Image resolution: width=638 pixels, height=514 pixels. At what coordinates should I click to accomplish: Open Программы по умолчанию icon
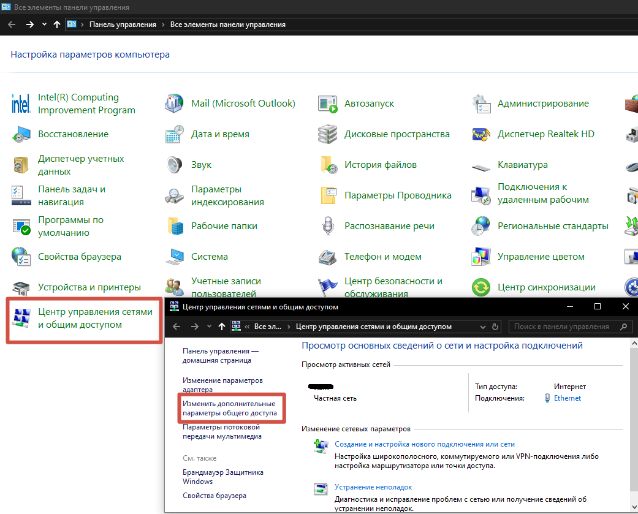coord(21,226)
